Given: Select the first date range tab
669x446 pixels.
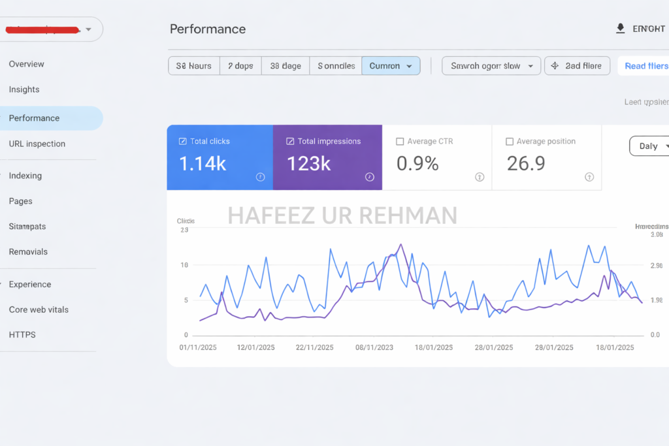Looking at the screenshot, I should pyautogui.click(x=193, y=66).
